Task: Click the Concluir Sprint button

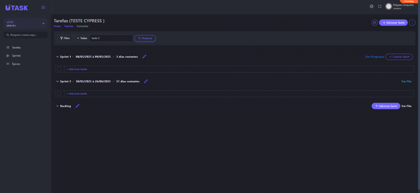Action: pos(399,57)
